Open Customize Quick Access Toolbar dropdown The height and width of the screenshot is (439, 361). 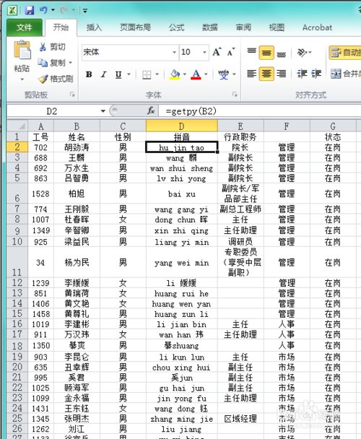85,11
